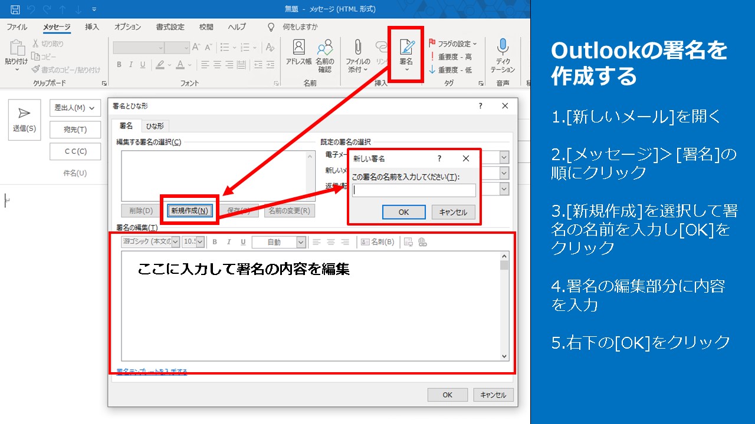Switch to the ヘルプ ribbon tab
Image resolution: width=755 pixels, height=424 pixels.
pyautogui.click(x=237, y=27)
